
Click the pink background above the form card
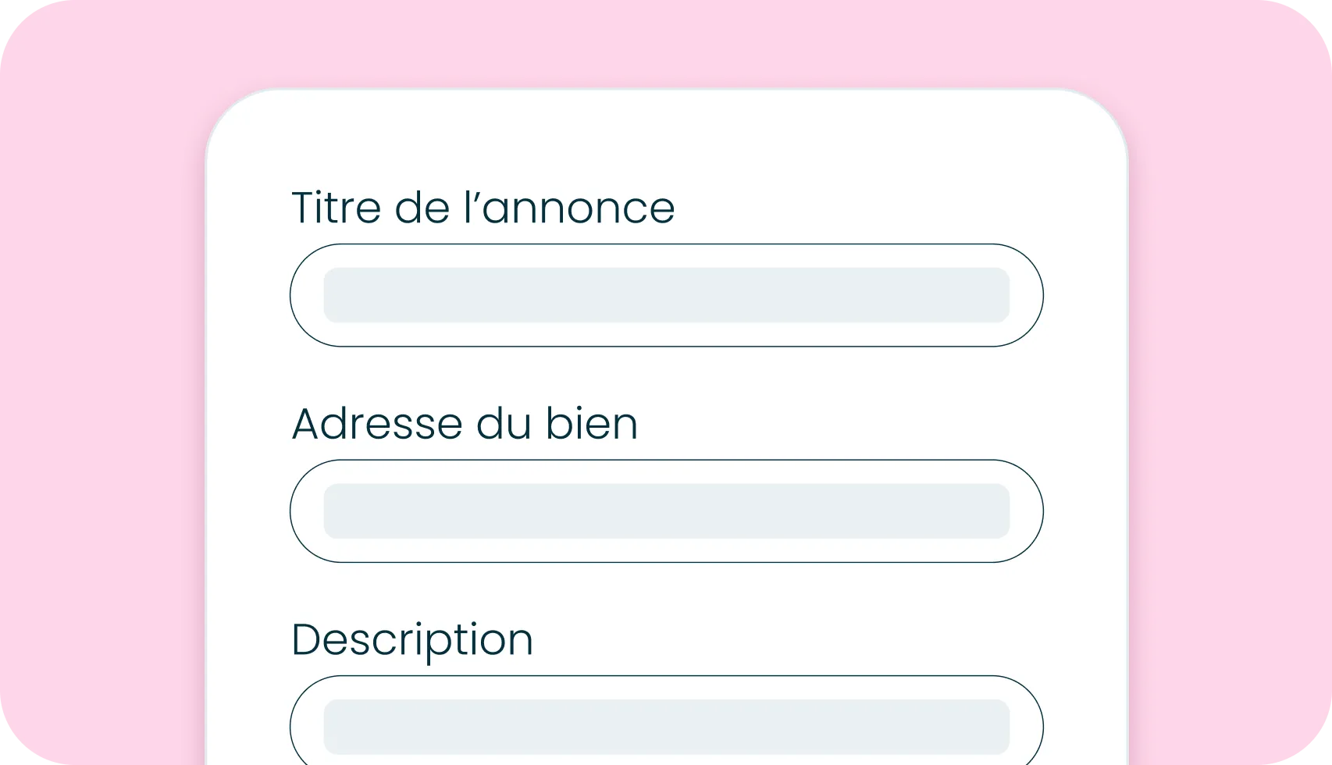point(666,43)
